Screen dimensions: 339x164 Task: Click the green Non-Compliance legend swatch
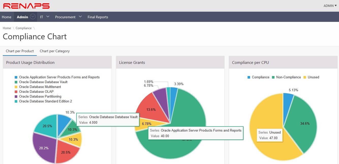point(273,77)
